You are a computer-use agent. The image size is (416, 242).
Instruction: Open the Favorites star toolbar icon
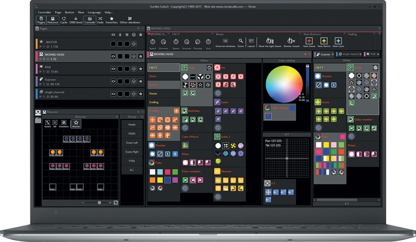click(x=111, y=20)
